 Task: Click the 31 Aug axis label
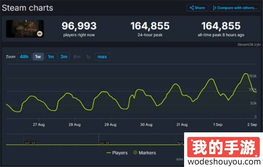click(x=182, y=124)
